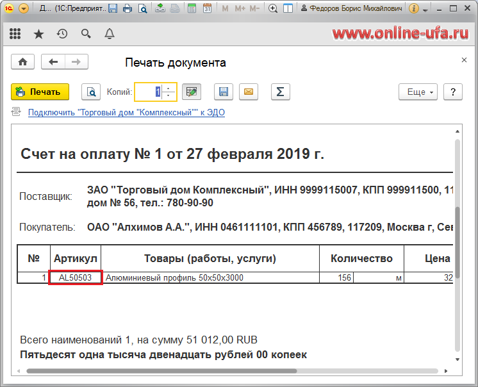Expand the title bar service dropdown arrow
This screenshot has width=478, height=387.
[425, 10]
